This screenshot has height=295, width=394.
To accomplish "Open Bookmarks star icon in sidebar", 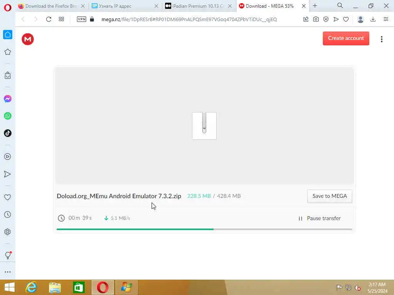I will [8, 52].
